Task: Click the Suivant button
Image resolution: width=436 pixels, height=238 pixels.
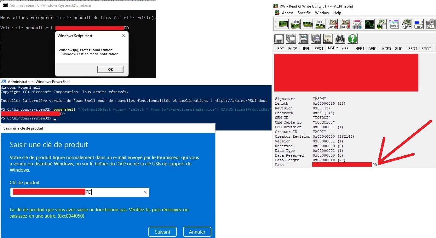Action: tap(163, 232)
